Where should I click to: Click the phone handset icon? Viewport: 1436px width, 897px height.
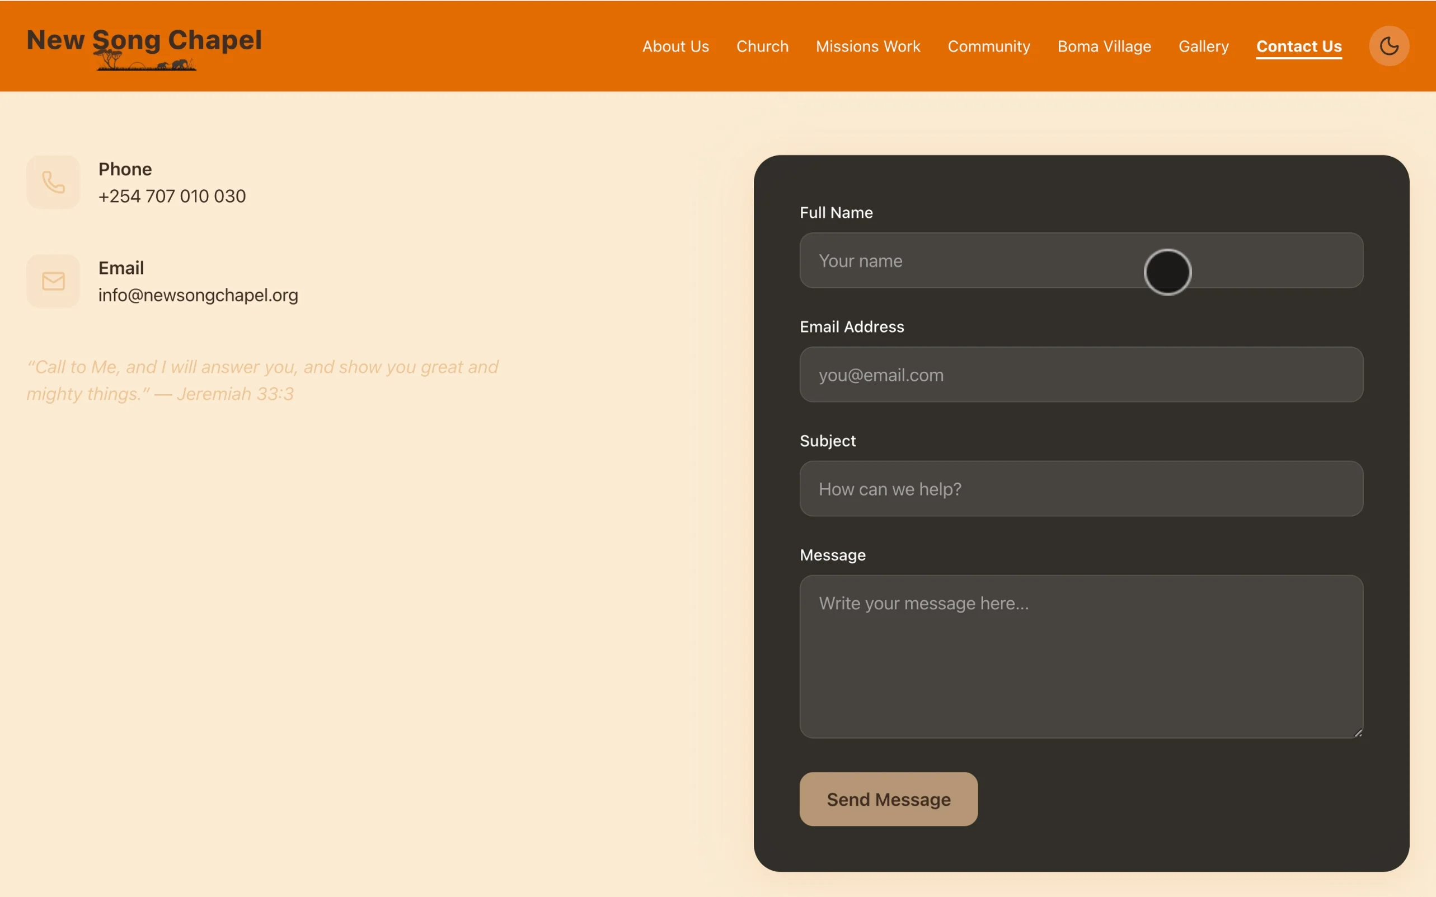[53, 182]
